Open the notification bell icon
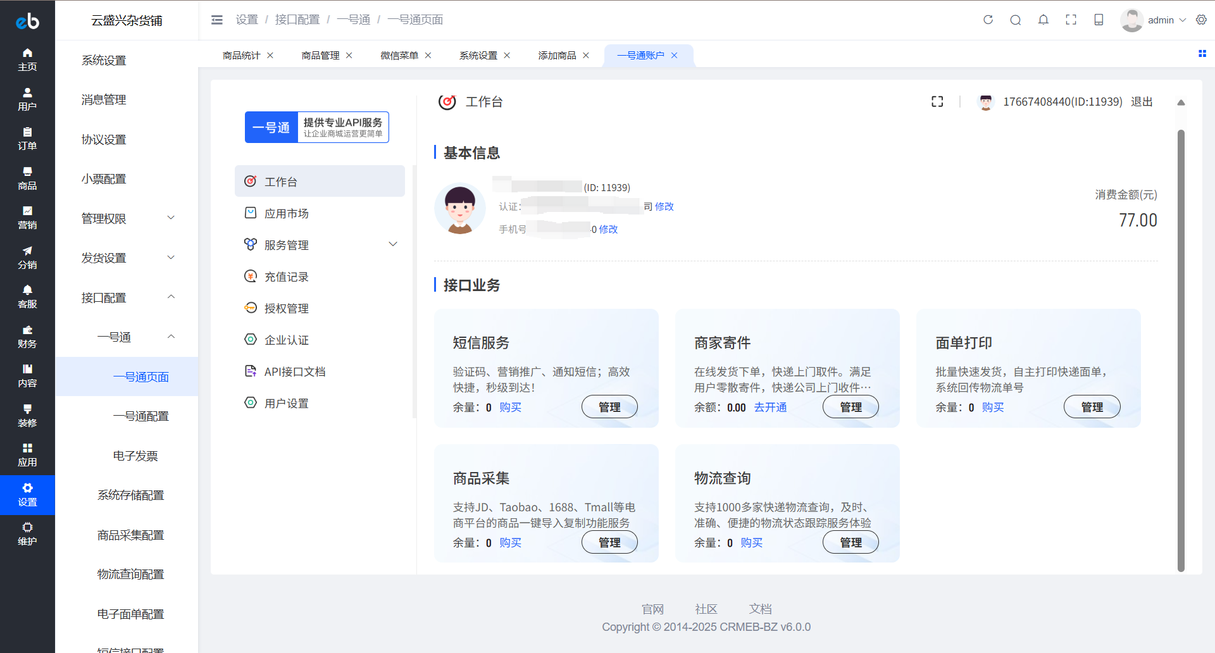The width and height of the screenshot is (1215, 653). pyautogui.click(x=1043, y=20)
